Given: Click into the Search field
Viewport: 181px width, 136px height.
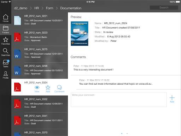Looking at the screenshot, I should tap(164, 7).
